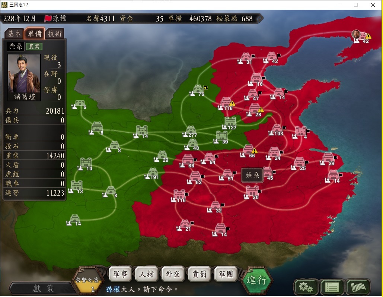This screenshot has height=297, width=383.
Task: Open the 人材 command menu
Action: [147, 274]
